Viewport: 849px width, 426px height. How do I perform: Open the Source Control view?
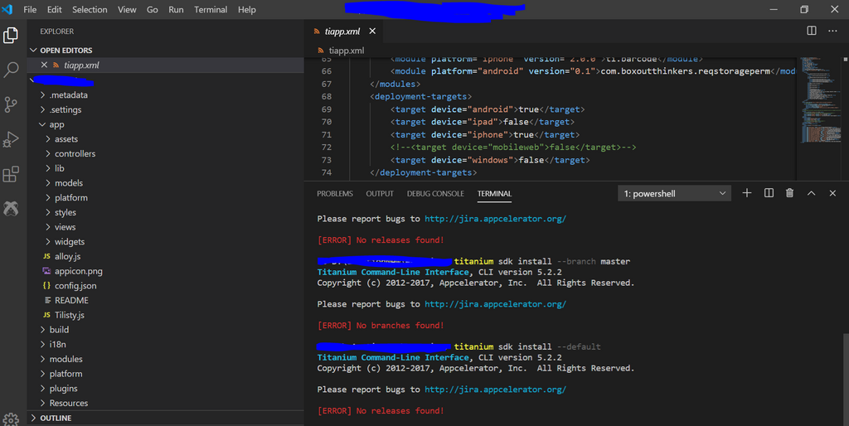11,104
